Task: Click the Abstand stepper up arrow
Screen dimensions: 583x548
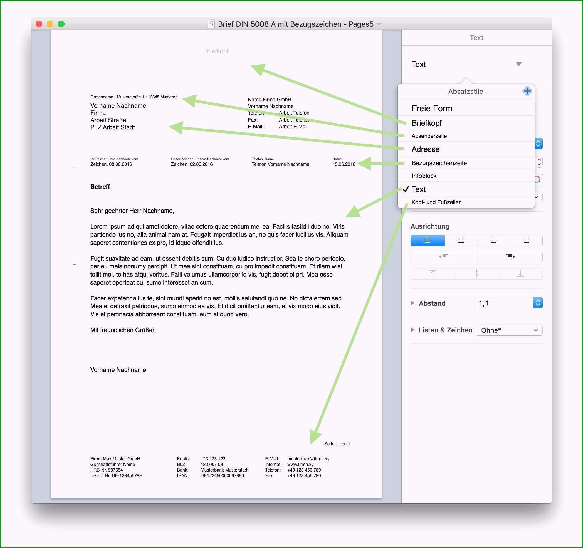Action: coord(539,301)
